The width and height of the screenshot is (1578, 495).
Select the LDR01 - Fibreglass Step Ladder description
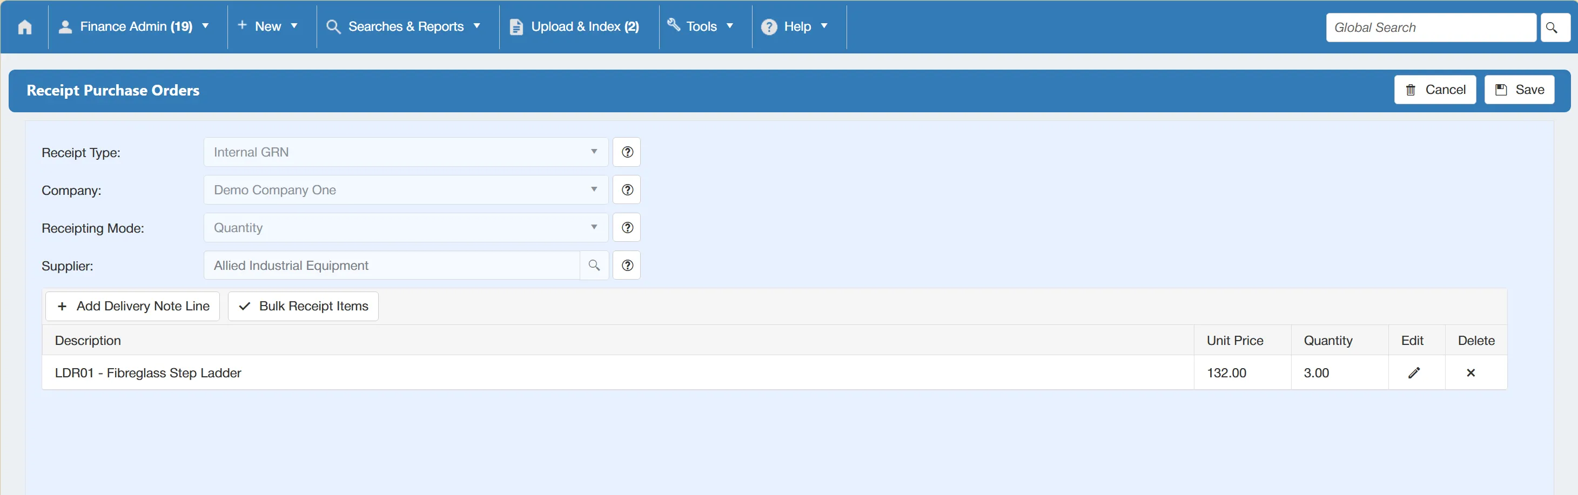point(148,372)
